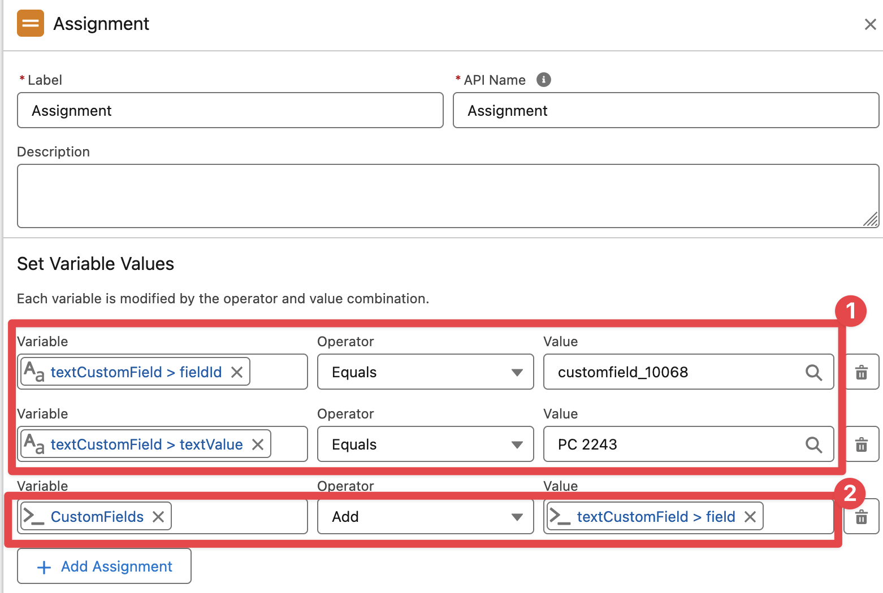Remove the CustomFields variable pill
The width and height of the screenshot is (883, 593).
pos(158,517)
